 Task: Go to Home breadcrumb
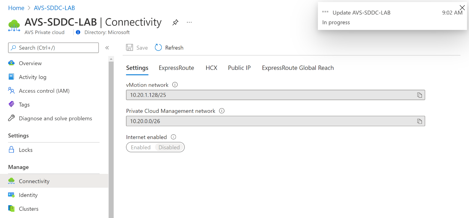(x=16, y=8)
